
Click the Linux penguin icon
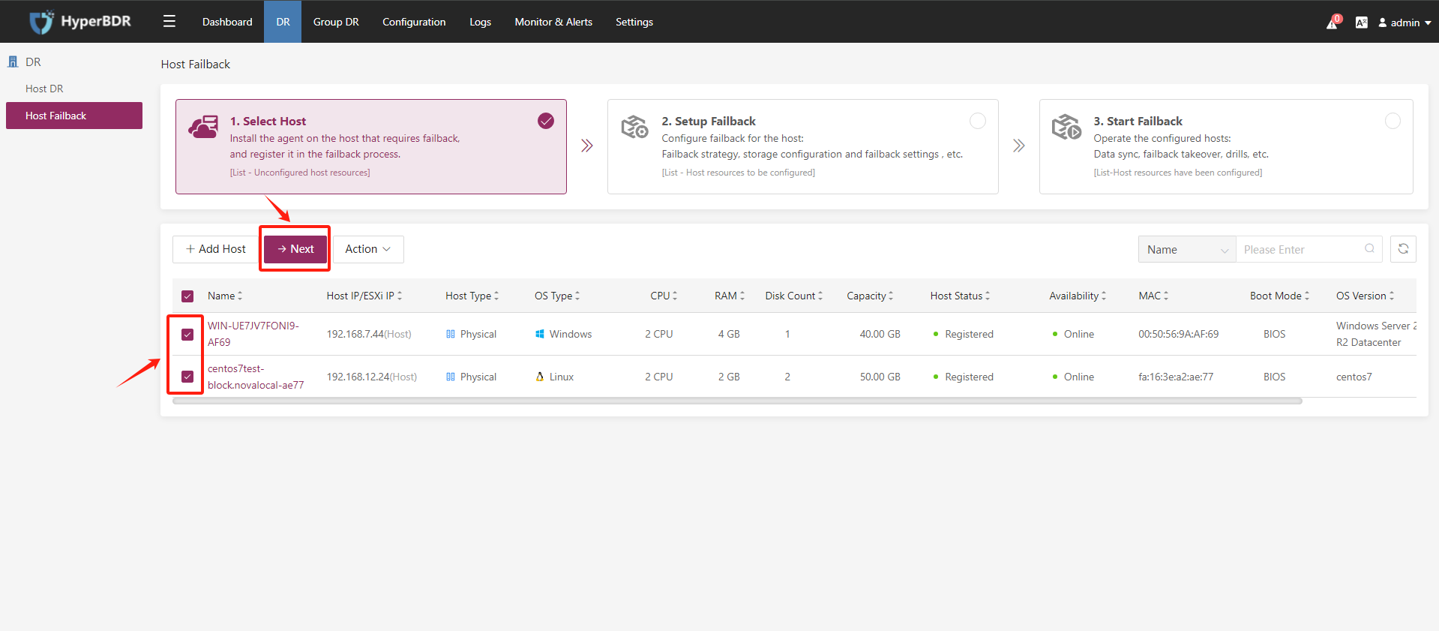[x=540, y=377]
